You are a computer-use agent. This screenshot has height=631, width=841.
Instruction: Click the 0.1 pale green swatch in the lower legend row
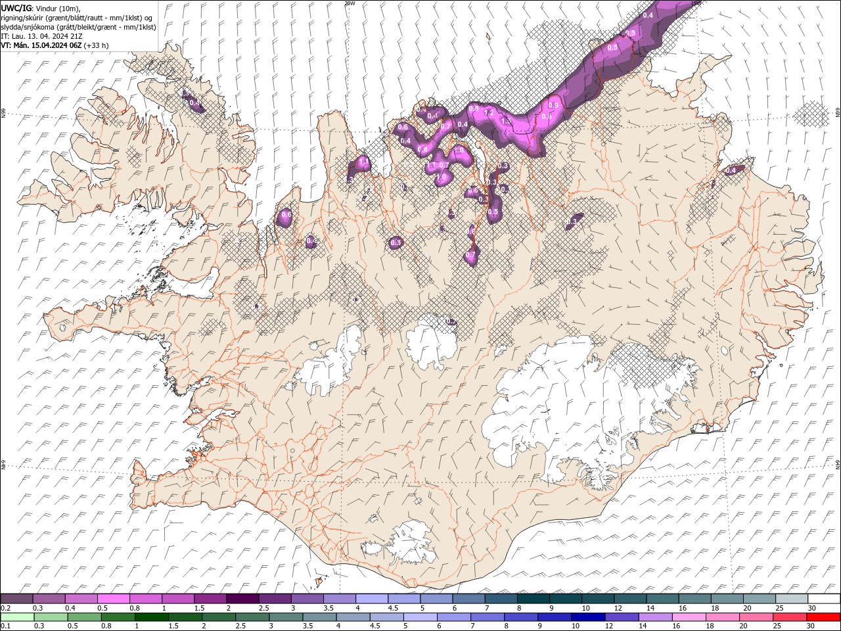17,617
